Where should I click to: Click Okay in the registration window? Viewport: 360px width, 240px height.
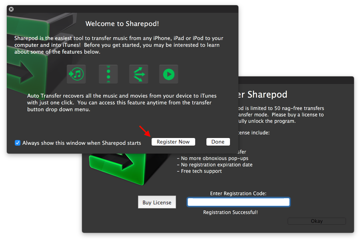[x=317, y=221]
